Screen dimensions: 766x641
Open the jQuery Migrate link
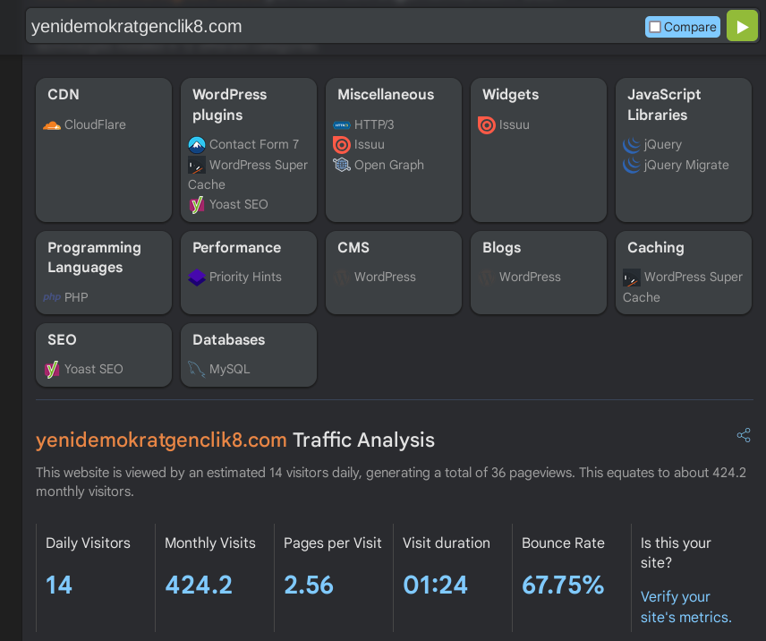686,165
